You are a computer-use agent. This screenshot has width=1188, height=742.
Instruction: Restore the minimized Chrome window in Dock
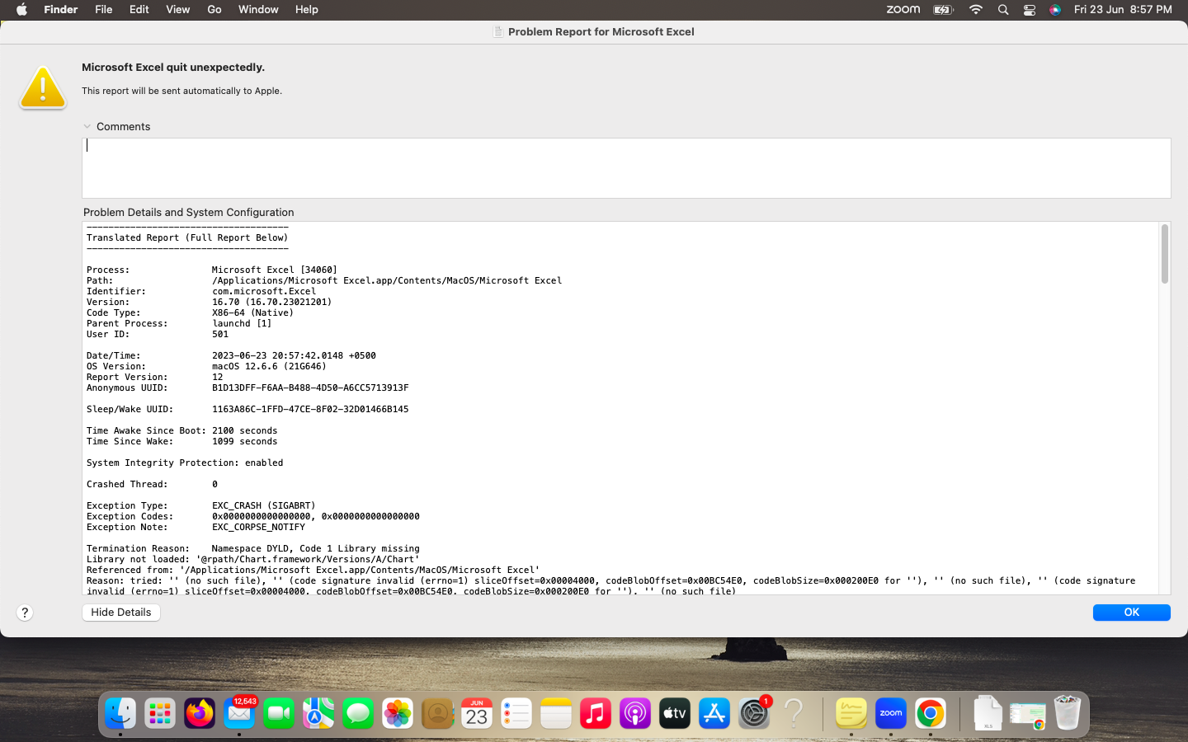click(1028, 715)
